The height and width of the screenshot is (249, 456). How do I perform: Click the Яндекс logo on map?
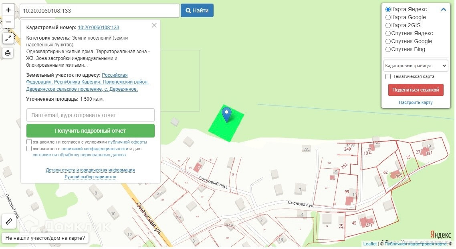tap(441, 235)
